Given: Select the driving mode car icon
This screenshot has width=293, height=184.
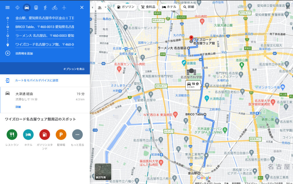Looking at the screenshot, I should click(x=27, y=7).
